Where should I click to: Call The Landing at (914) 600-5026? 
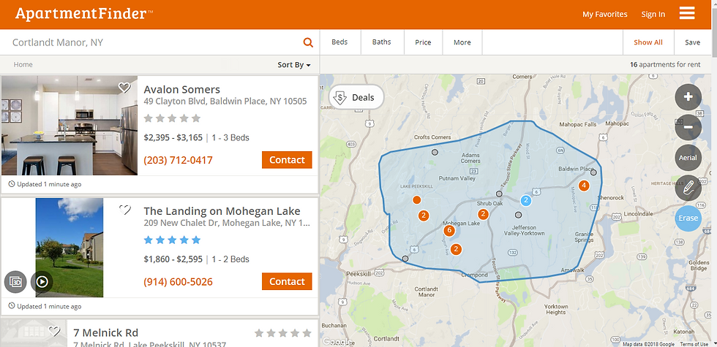click(x=178, y=282)
